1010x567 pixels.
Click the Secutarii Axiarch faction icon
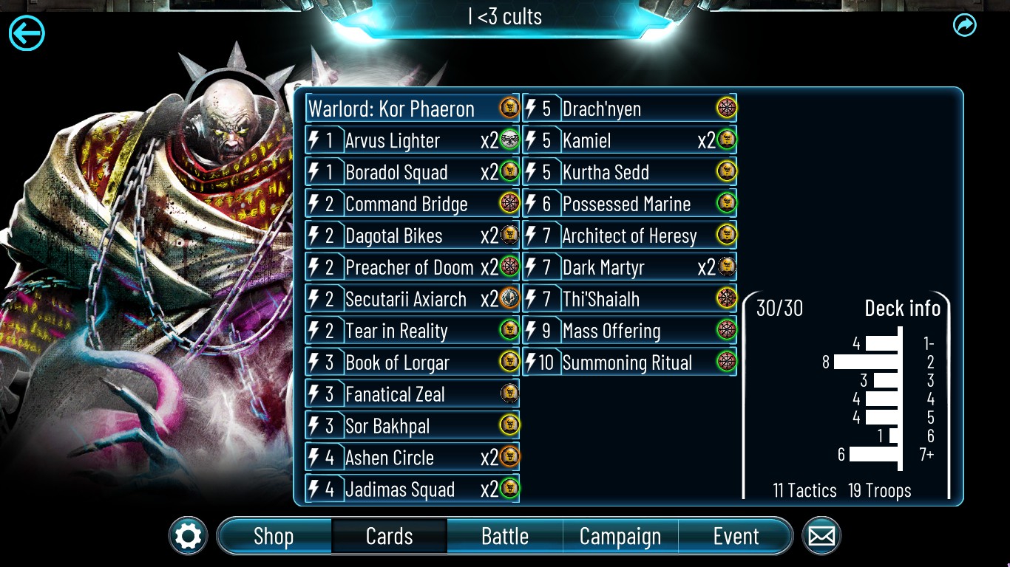pos(509,298)
